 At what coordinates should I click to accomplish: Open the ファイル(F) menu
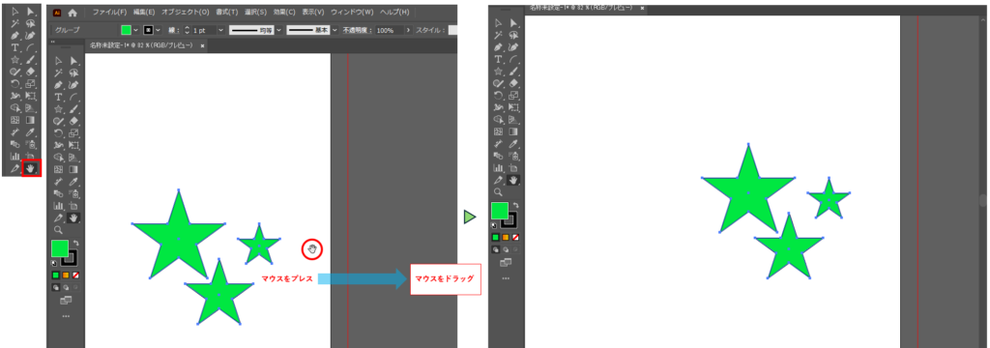(x=109, y=12)
